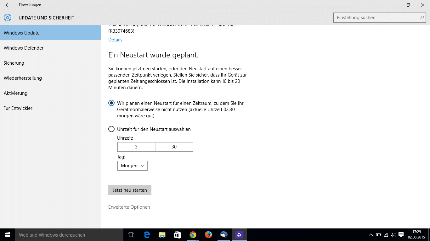Open the Action Center notification icon
This screenshot has height=241, width=430.
(401, 235)
